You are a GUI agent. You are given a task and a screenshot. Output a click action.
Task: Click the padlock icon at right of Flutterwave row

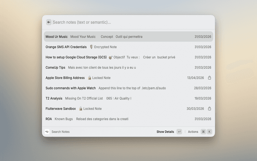tap(209, 109)
